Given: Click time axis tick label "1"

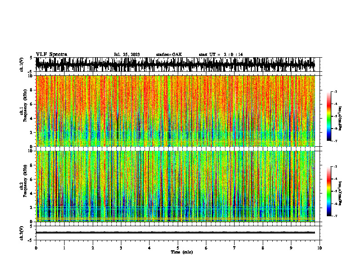Looking at the screenshot, I should pyautogui.click(x=65, y=248).
